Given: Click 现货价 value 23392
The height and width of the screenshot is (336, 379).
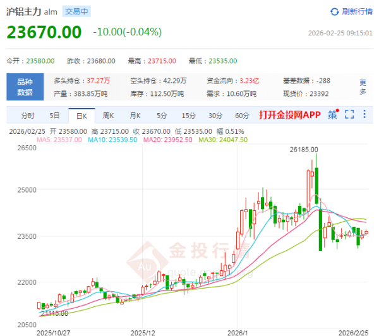Looking at the screenshot, I should point(319,94).
